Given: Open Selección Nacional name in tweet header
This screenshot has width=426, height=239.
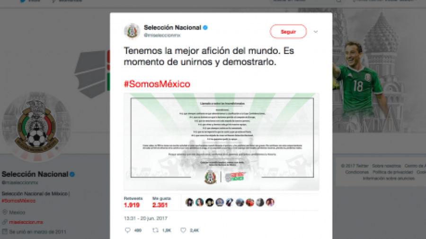Looking at the screenshot, I should 172,27.
